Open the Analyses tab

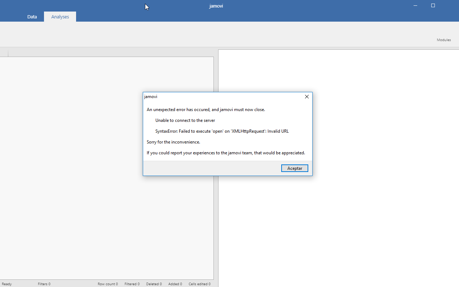(60, 17)
